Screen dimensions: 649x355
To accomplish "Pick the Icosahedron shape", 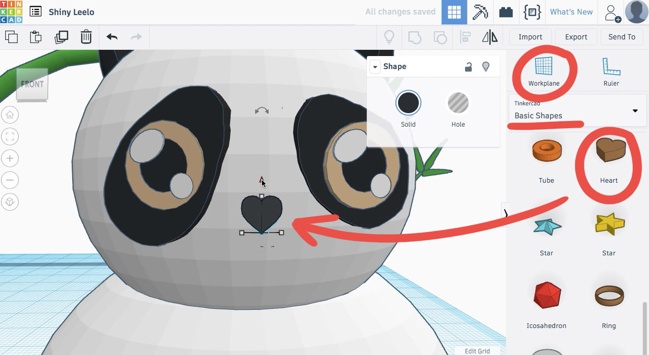I will (547, 295).
